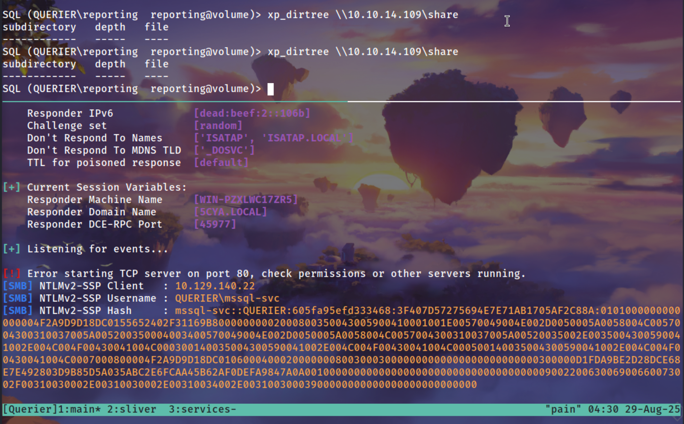Click the first xp_dirtree command line
Viewport: 684px width, 424px height.
(x=362, y=15)
